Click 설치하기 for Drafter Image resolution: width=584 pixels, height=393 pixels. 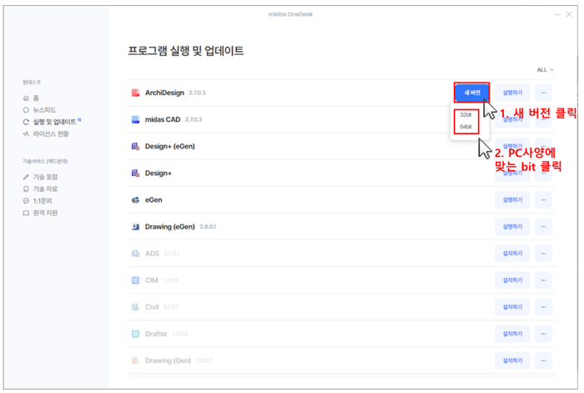512,334
